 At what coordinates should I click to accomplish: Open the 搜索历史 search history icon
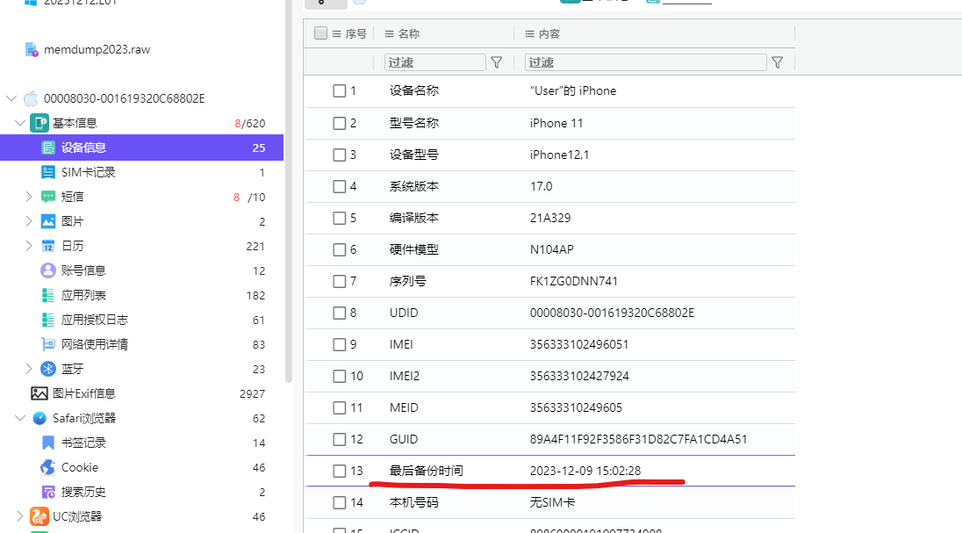pos(48,492)
